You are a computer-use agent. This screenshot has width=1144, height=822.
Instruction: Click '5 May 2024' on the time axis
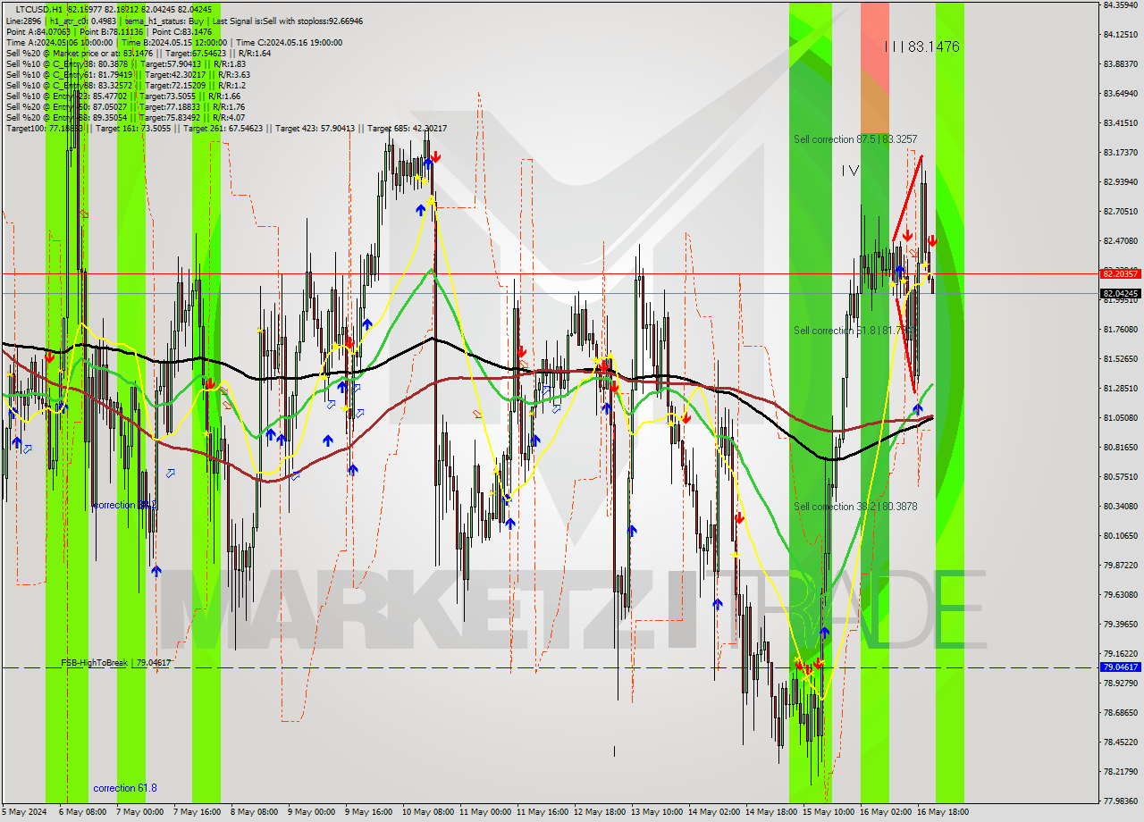(x=22, y=812)
